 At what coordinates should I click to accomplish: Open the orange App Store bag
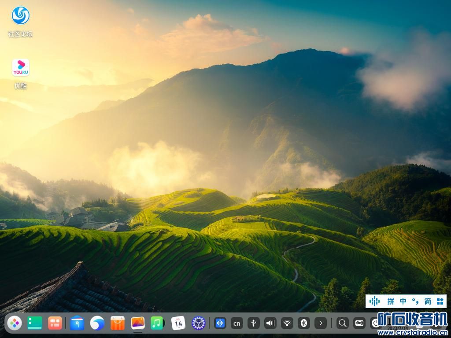point(118,323)
